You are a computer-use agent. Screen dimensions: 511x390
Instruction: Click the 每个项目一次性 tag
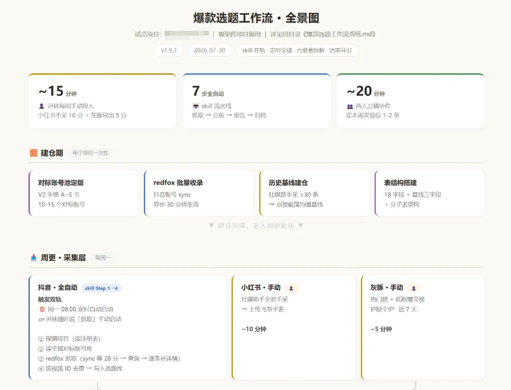pos(90,153)
